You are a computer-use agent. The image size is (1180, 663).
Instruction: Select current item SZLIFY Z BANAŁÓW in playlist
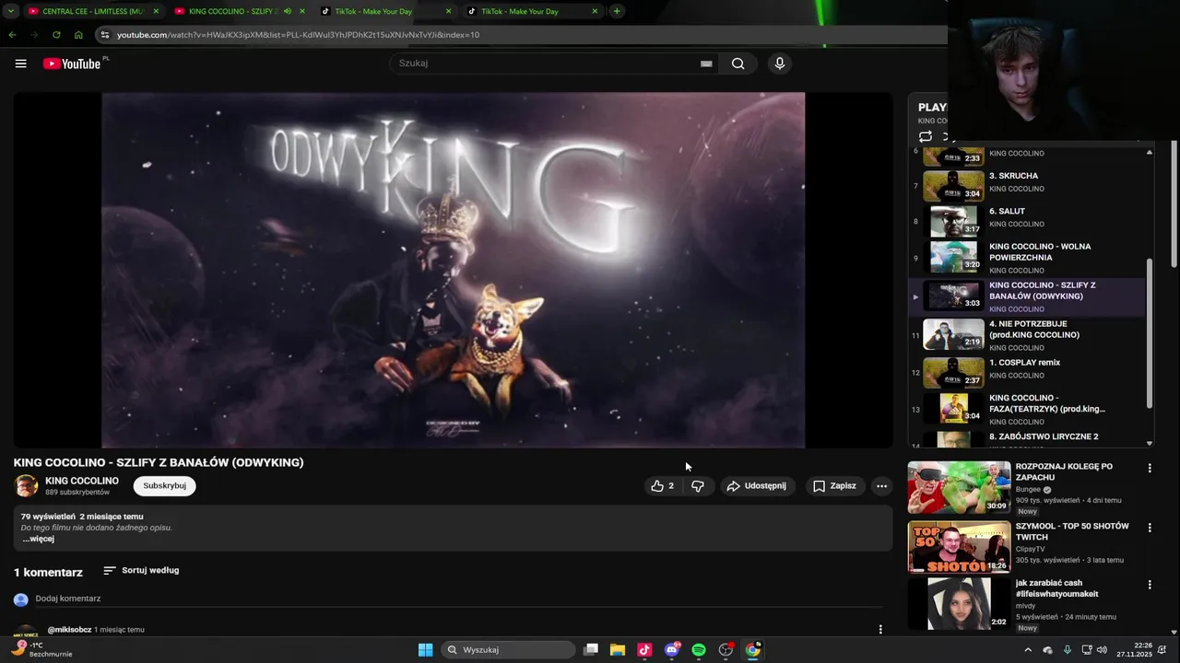pos(1028,297)
